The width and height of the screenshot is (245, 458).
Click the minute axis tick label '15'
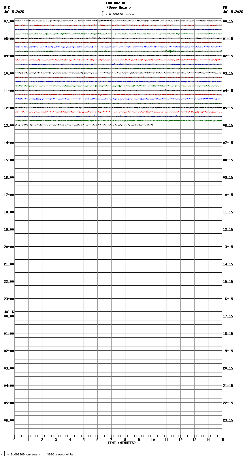pos(222,440)
